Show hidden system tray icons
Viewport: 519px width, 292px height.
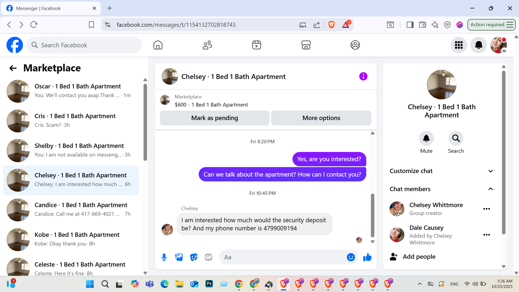420,284
